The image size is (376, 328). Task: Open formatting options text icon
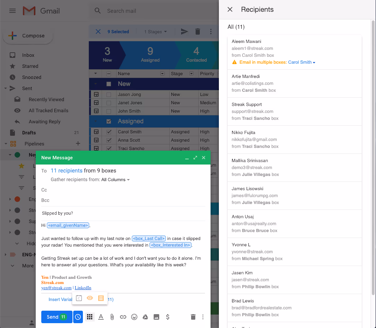101,317
